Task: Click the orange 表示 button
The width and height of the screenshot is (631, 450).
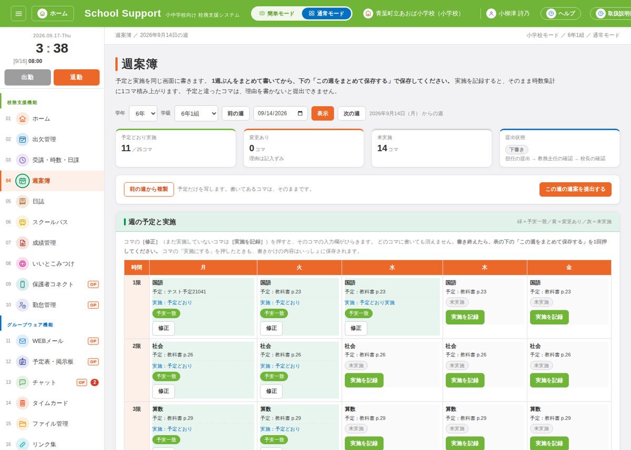Action: (323, 113)
